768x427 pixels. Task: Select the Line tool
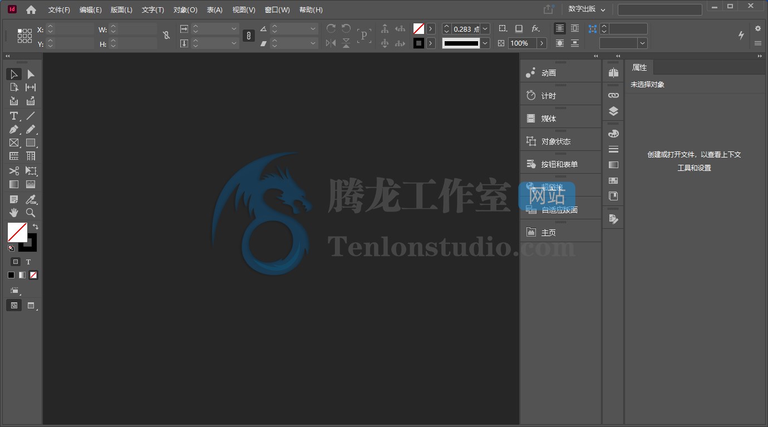tap(31, 116)
